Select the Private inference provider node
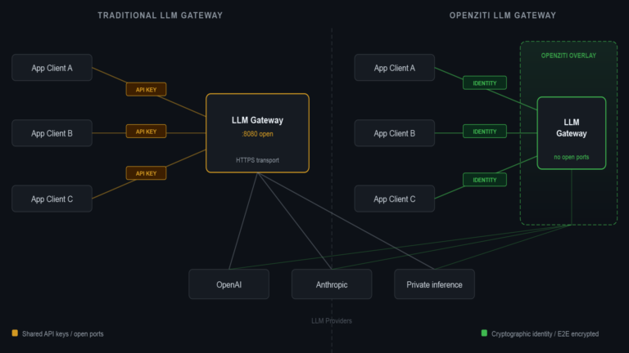 [x=434, y=284]
